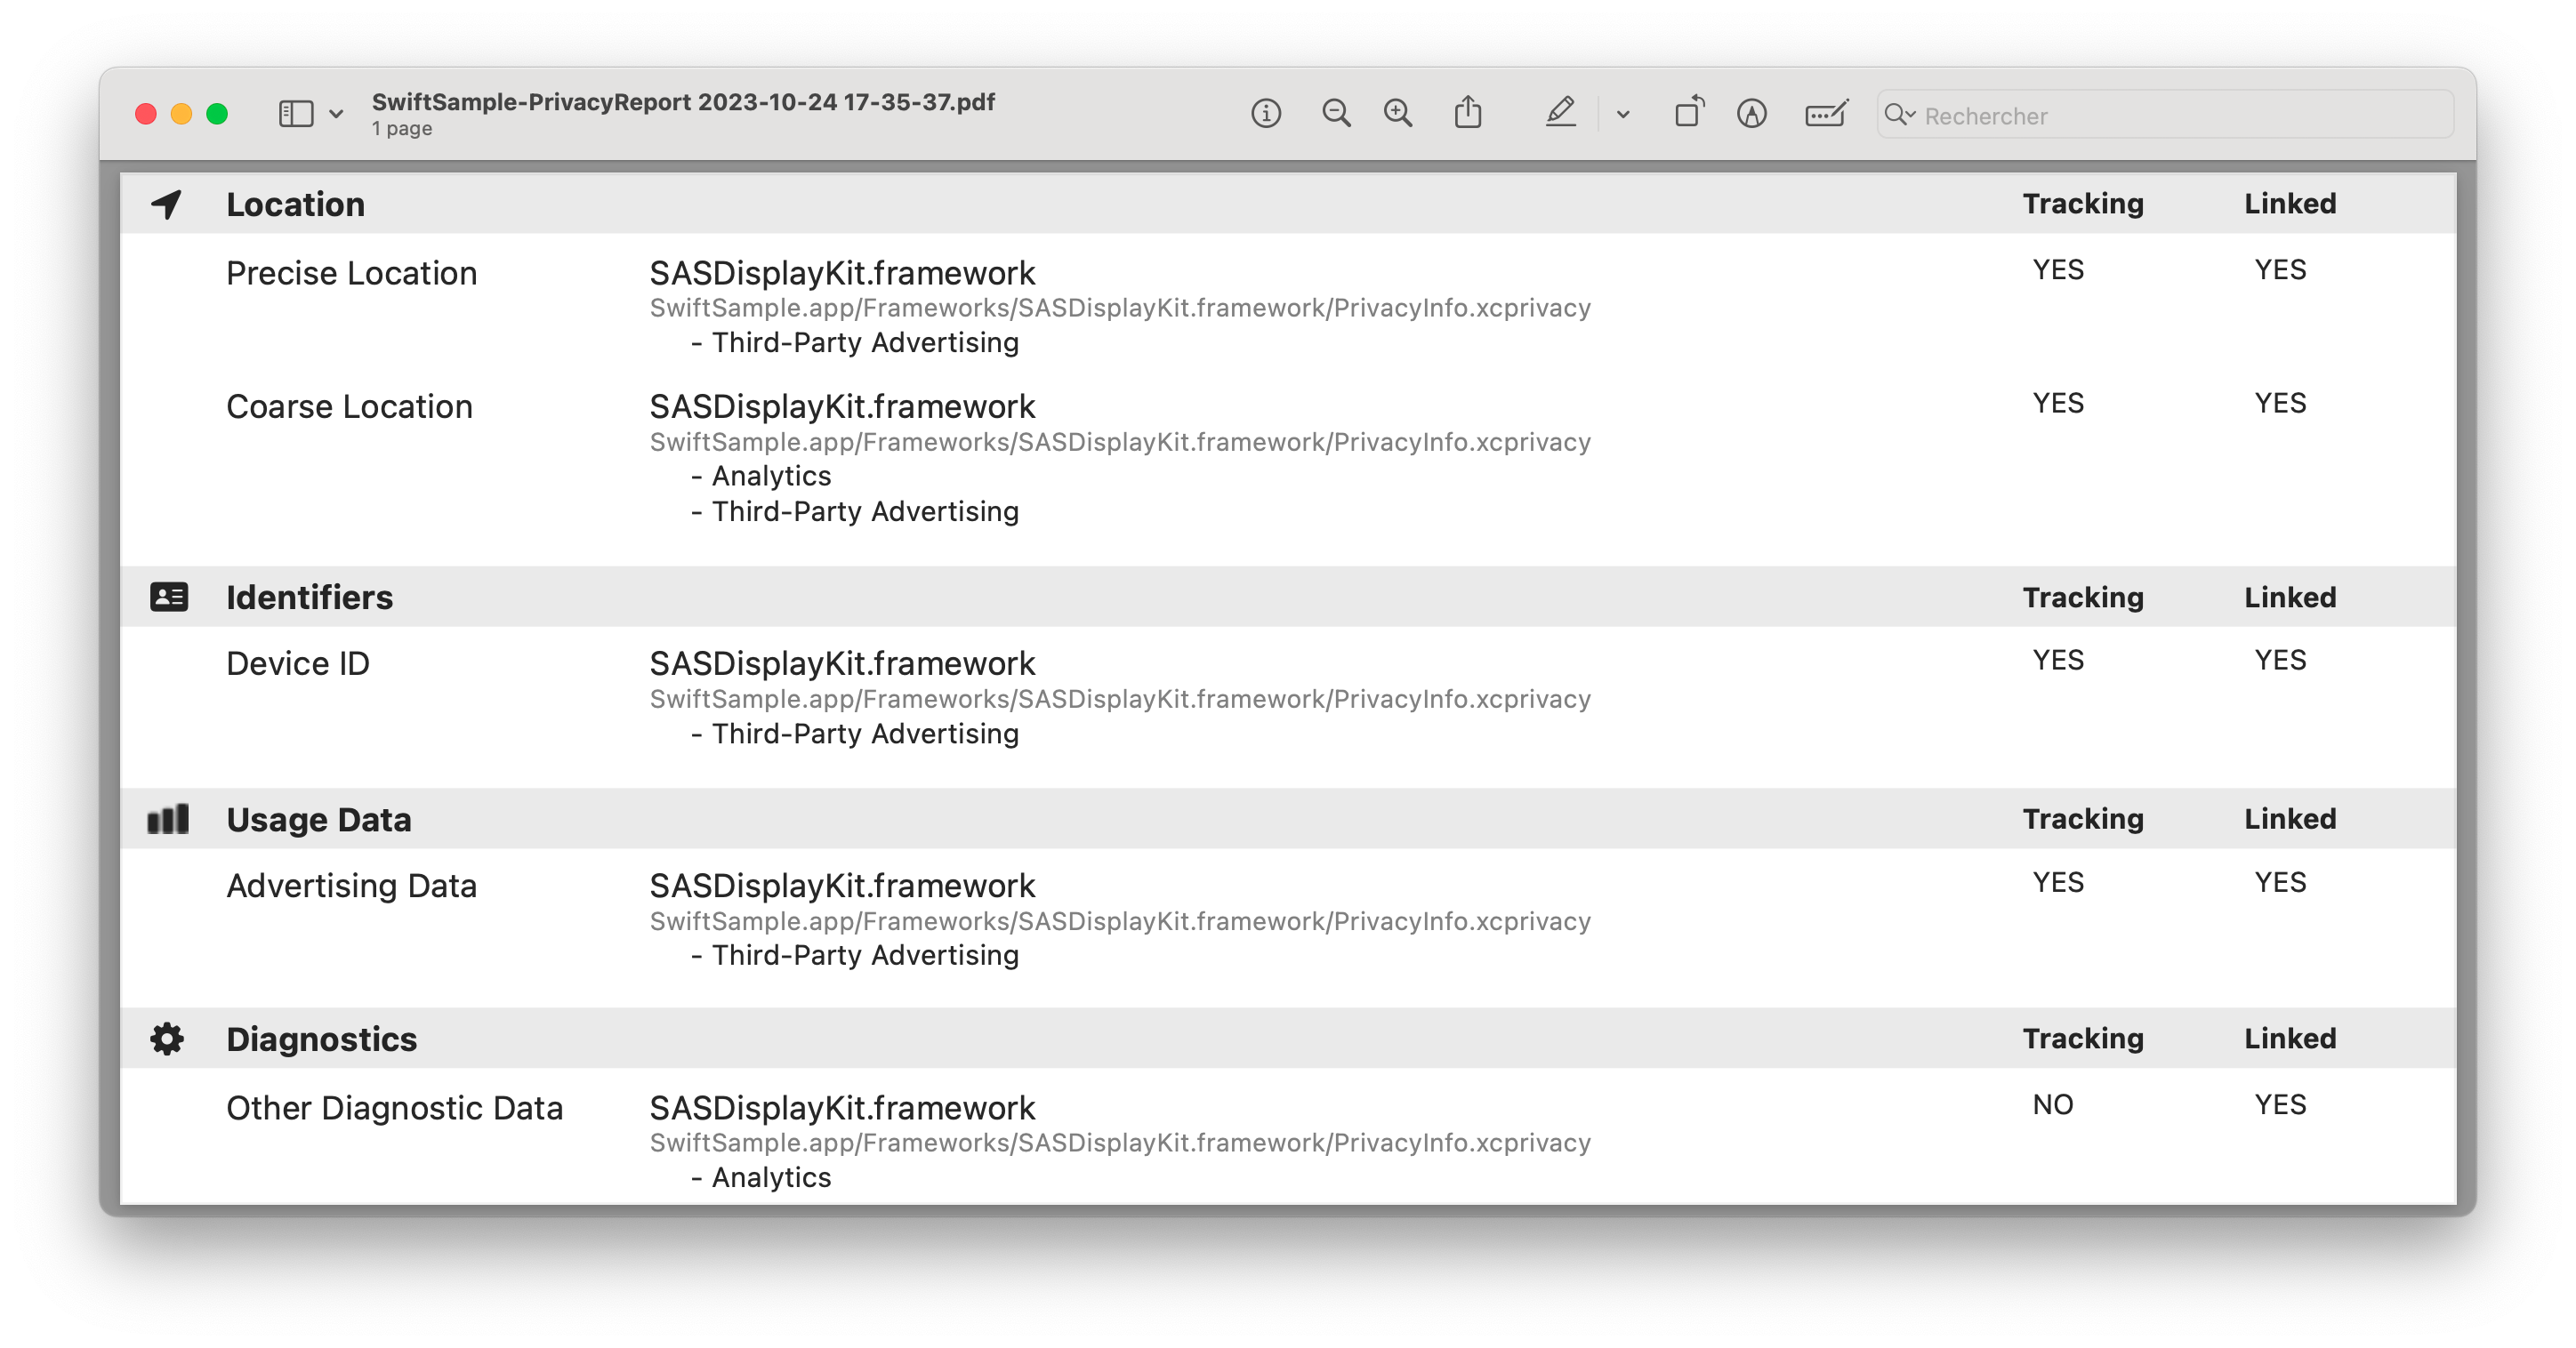Zoom in on the PDF
This screenshot has width=2576, height=1348.
[1397, 114]
